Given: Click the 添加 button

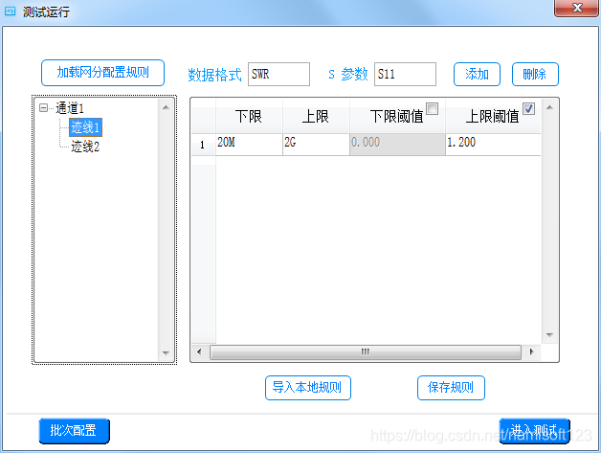Looking at the screenshot, I should click(x=477, y=74).
